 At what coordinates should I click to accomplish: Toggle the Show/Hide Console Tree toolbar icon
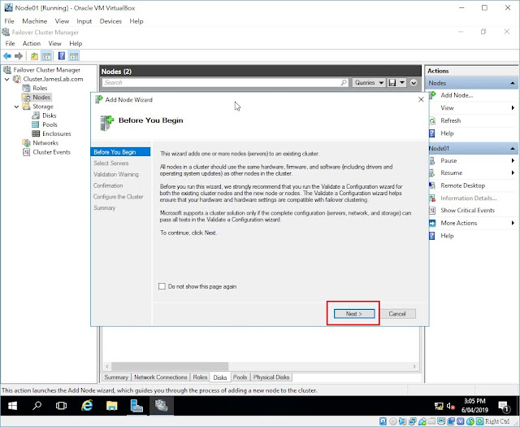click(46, 56)
